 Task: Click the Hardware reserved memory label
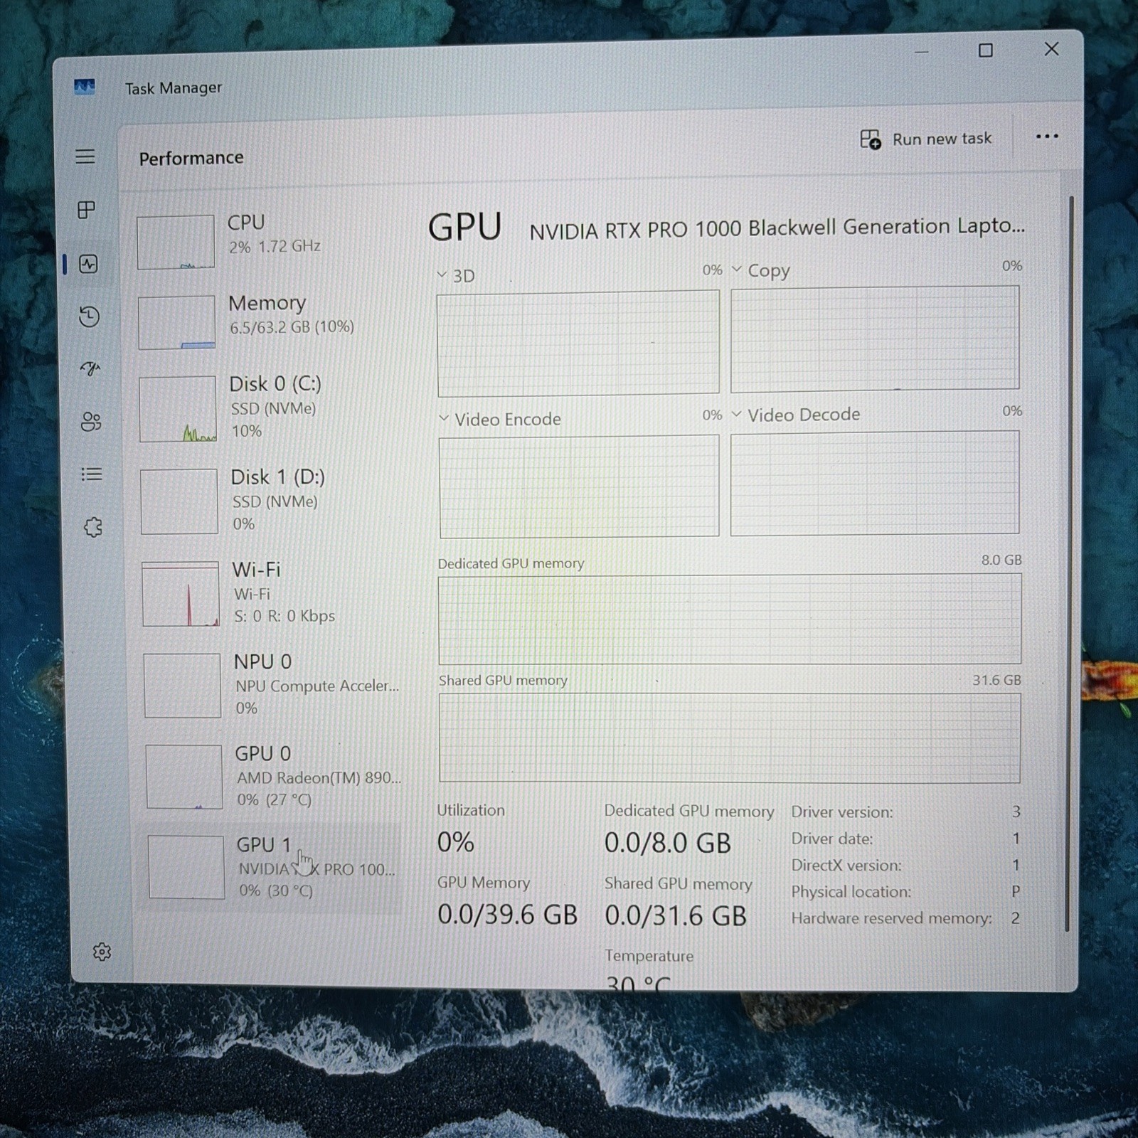coord(892,918)
